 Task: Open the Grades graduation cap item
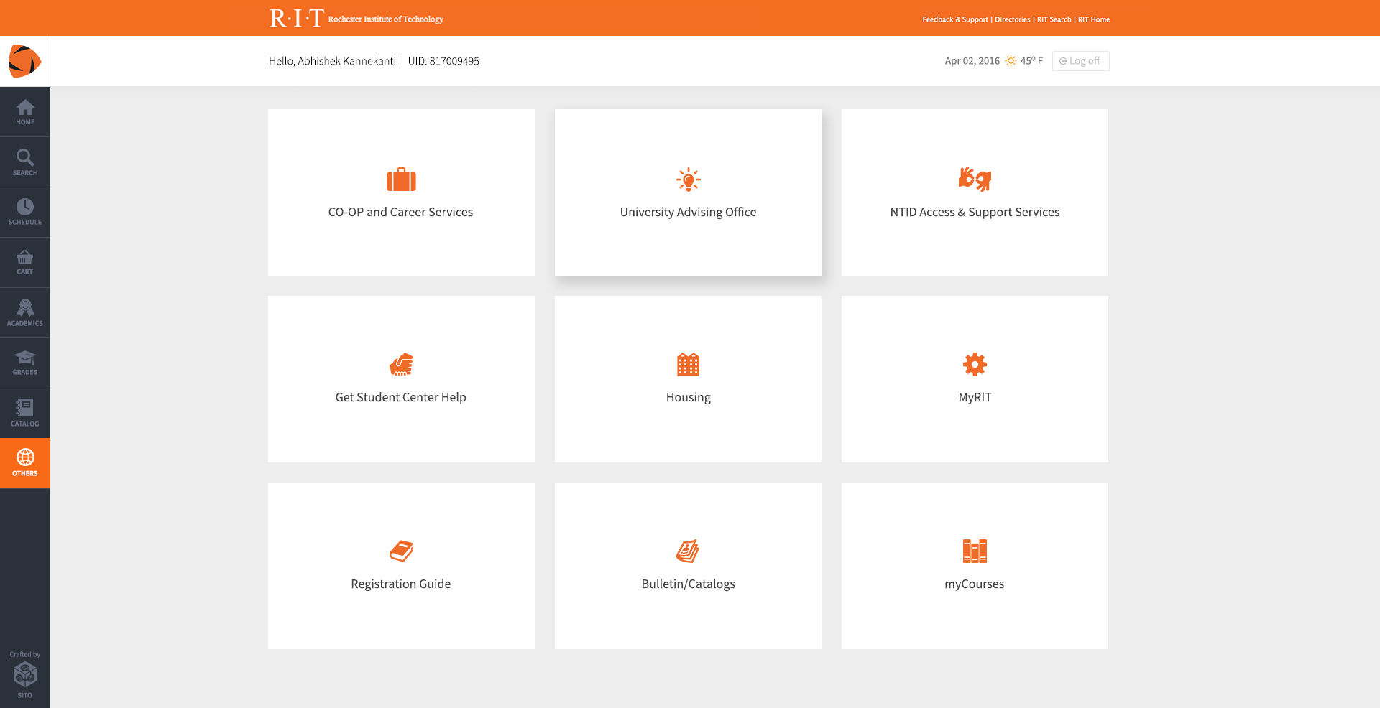[25, 363]
